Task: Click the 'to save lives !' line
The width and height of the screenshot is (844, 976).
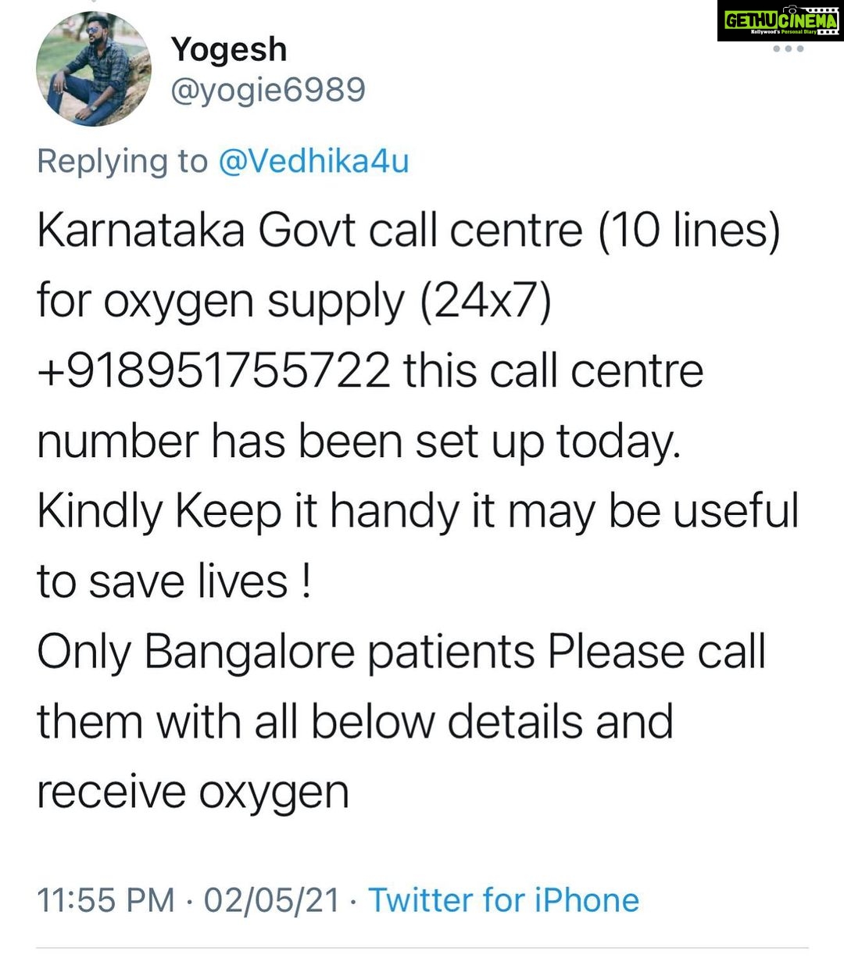Action: (x=174, y=582)
